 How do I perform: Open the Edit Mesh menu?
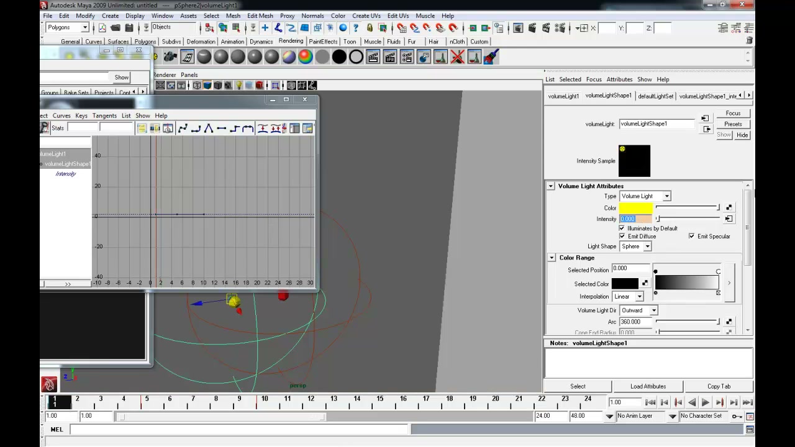click(260, 16)
